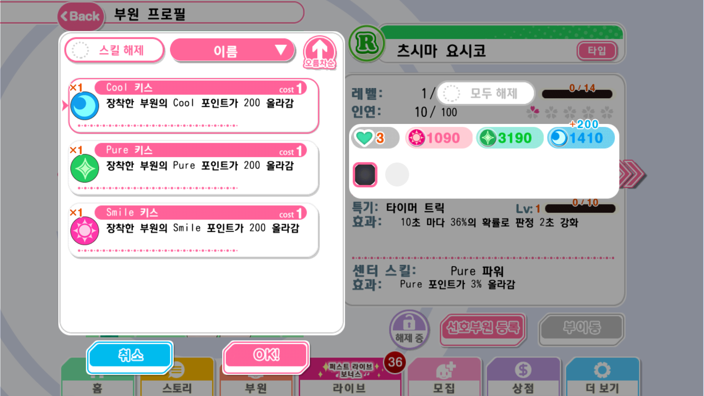Click the blue Cool kiss skill icon
704x396 pixels.
point(85,106)
